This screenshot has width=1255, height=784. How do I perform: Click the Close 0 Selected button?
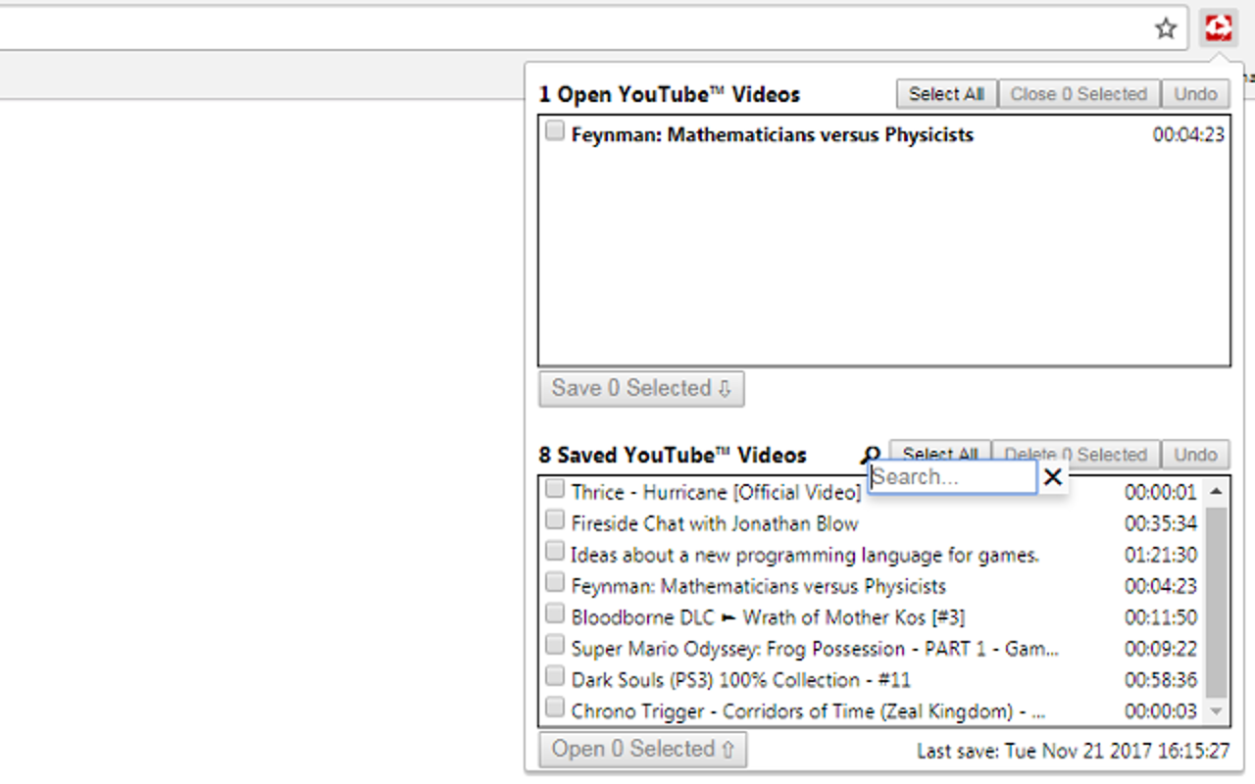(1079, 94)
